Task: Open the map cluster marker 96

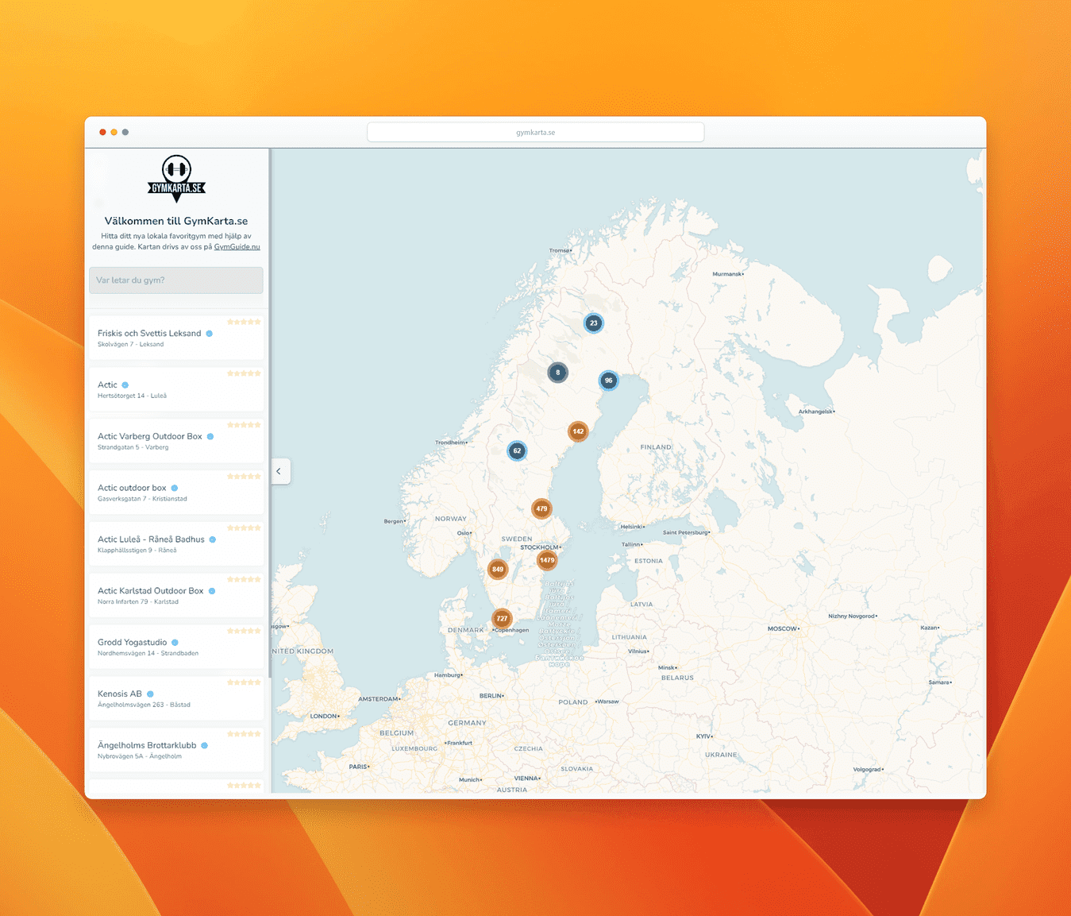Action: (x=608, y=381)
